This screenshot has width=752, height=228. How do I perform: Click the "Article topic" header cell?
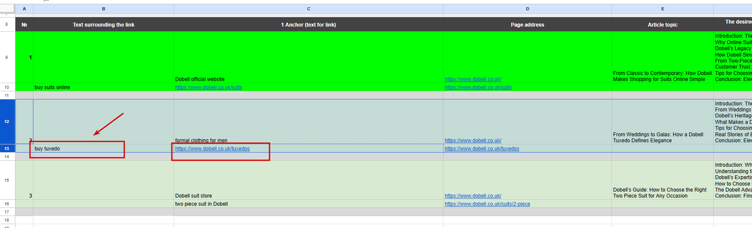click(662, 24)
